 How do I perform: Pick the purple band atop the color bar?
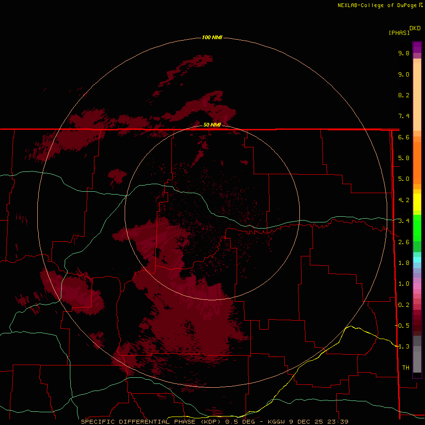(417, 47)
